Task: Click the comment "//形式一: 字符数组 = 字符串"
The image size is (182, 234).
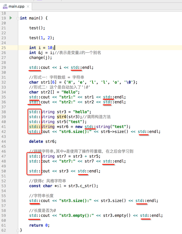Action: (56, 77)
